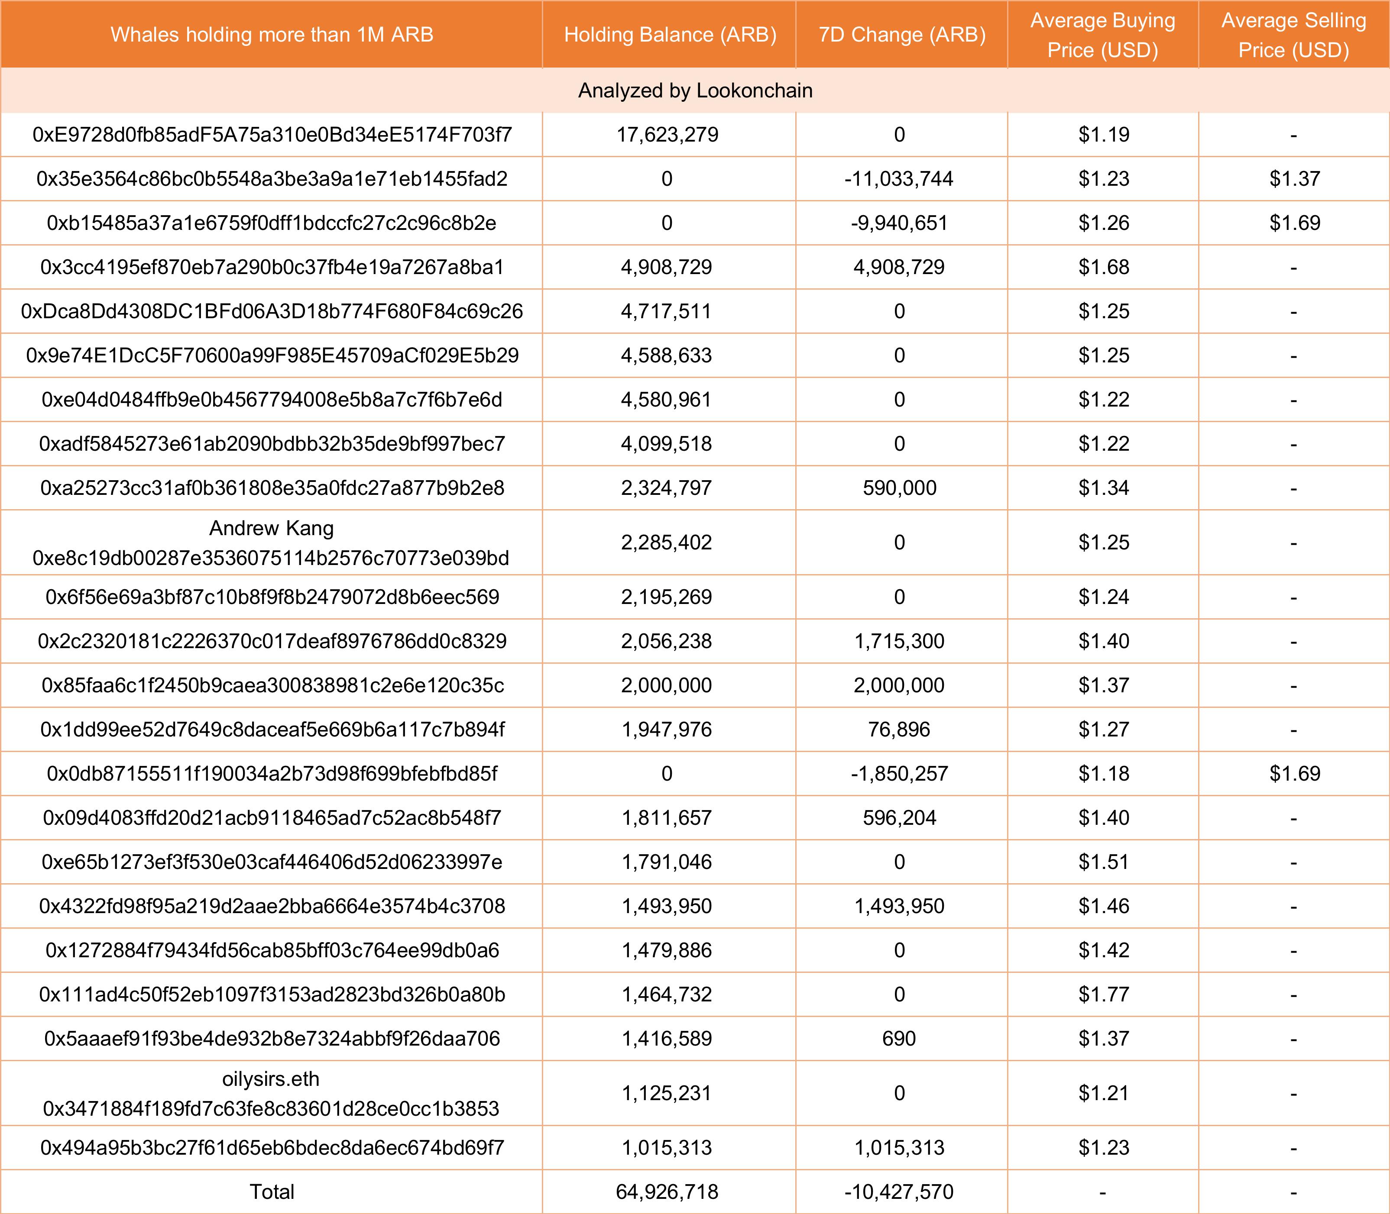Click the -9,940,651 7D change value
1390x1214 pixels.
tap(899, 223)
